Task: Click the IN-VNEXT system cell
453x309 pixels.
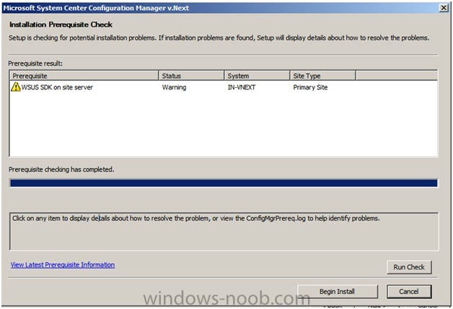Action: tap(241, 87)
